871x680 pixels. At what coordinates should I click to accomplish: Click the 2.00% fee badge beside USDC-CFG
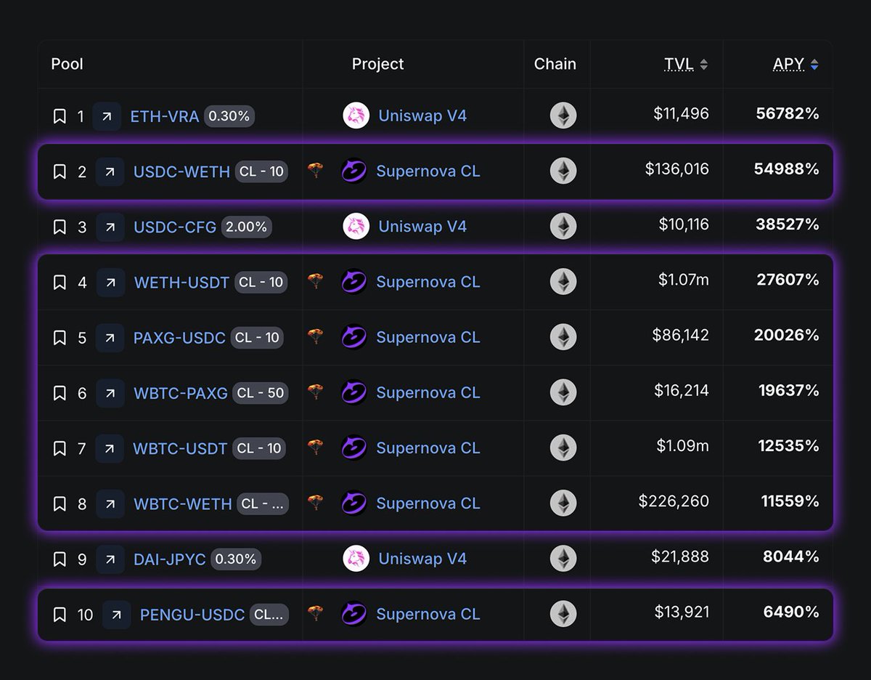tap(247, 227)
